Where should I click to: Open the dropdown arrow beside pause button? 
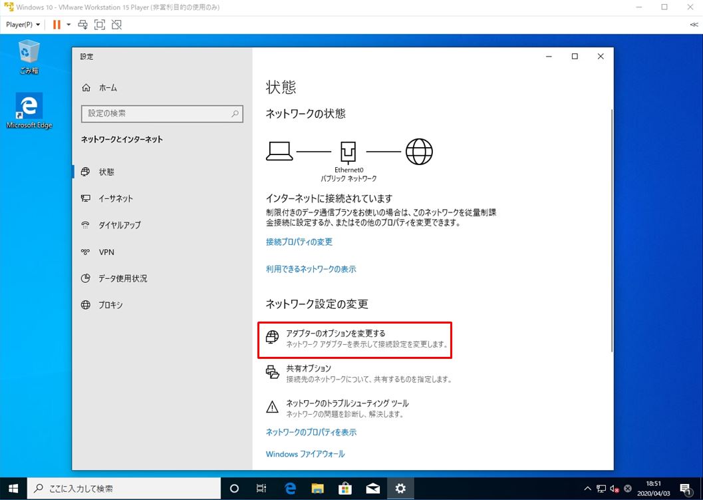click(69, 25)
